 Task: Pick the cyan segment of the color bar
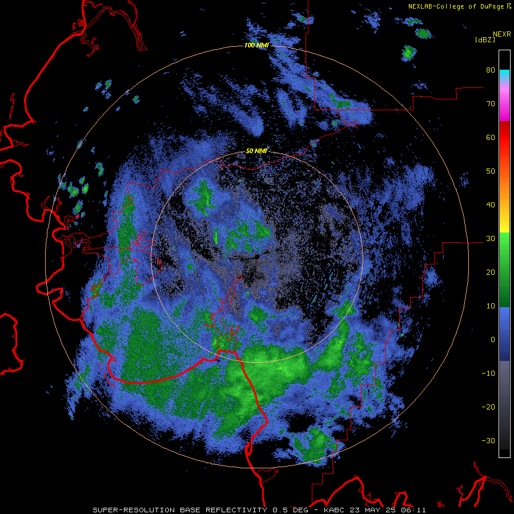coord(504,75)
